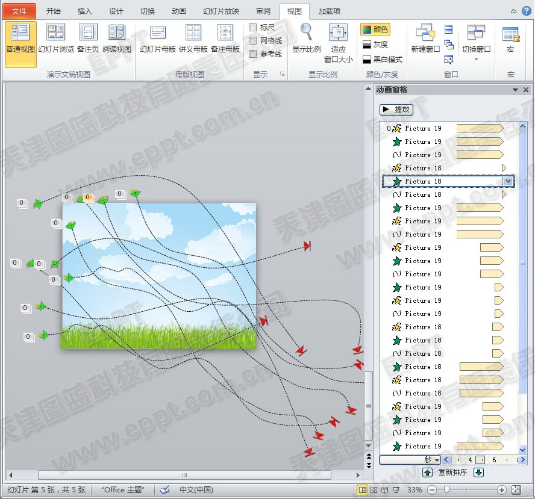
Task: Select 灰度 grayscale mode
Action: (x=375, y=45)
